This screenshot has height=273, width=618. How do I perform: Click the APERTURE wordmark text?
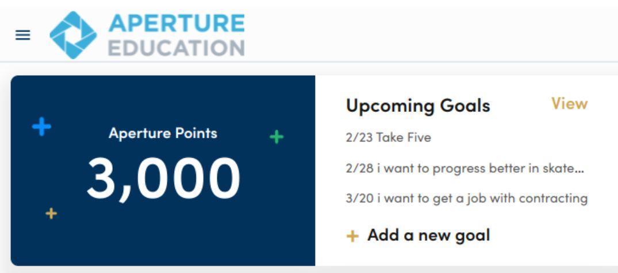coord(176,23)
